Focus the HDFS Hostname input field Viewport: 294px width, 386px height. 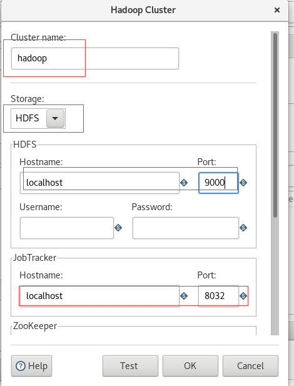point(99,183)
